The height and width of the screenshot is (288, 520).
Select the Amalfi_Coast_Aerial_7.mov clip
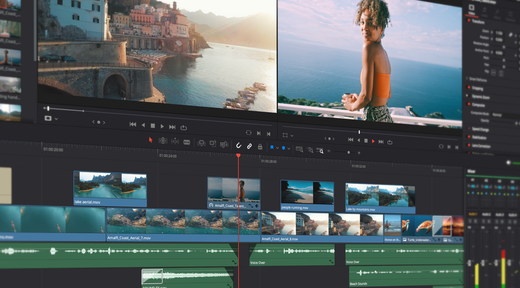point(183,225)
